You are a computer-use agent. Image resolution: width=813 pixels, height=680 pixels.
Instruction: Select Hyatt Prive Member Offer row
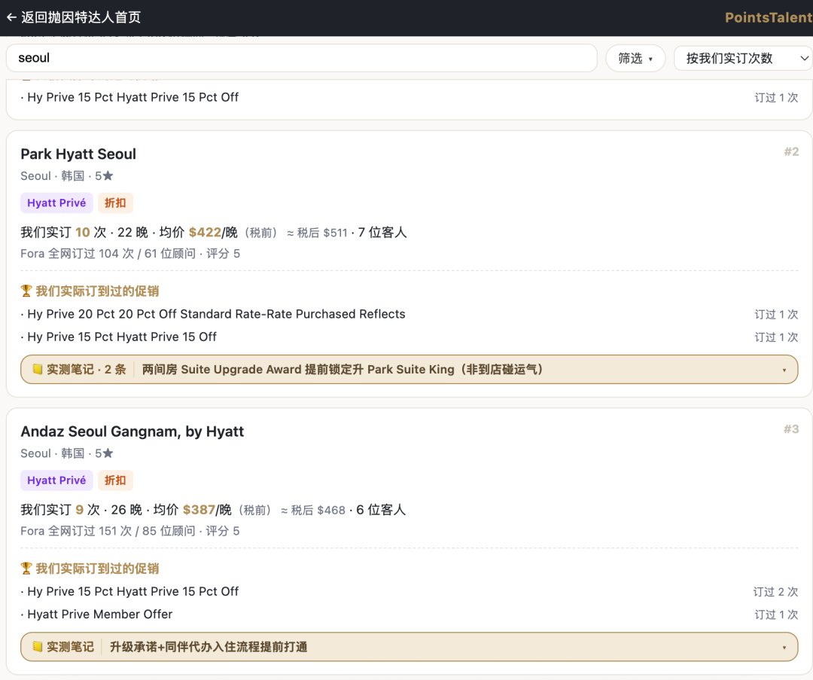click(409, 614)
